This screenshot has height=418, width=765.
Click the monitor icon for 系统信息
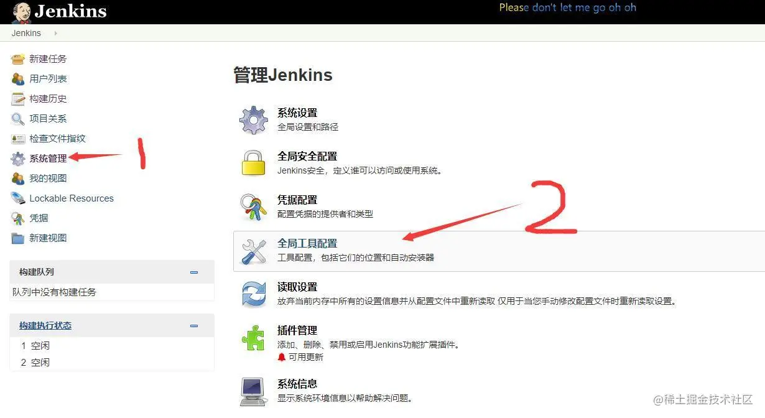pos(254,392)
